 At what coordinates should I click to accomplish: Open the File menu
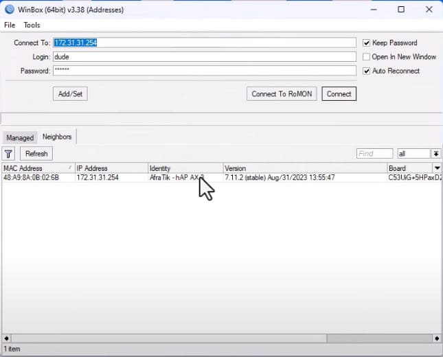point(10,25)
